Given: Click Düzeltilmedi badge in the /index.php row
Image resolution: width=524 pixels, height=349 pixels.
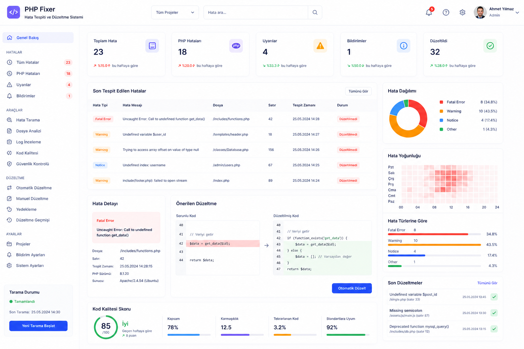Looking at the screenshot, I should click(x=348, y=181).
